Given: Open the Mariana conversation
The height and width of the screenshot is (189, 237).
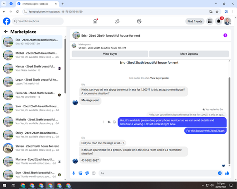Looking at the screenshot, I should pyautogui.click(x=32, y=162).
